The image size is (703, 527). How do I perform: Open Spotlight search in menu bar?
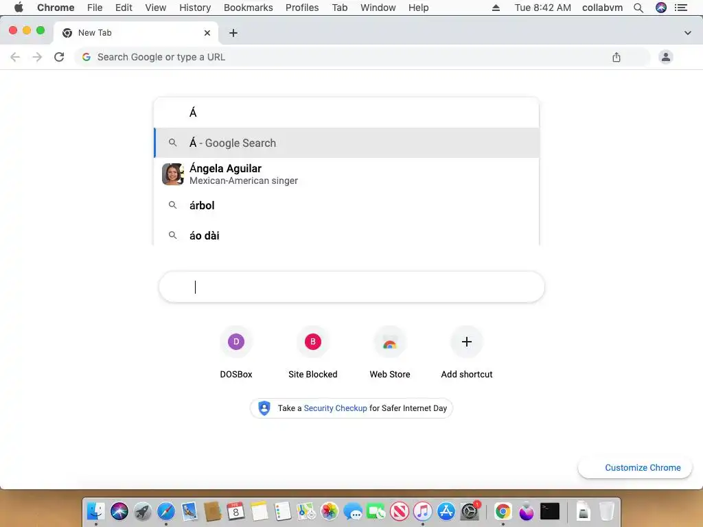click(638, 8)
